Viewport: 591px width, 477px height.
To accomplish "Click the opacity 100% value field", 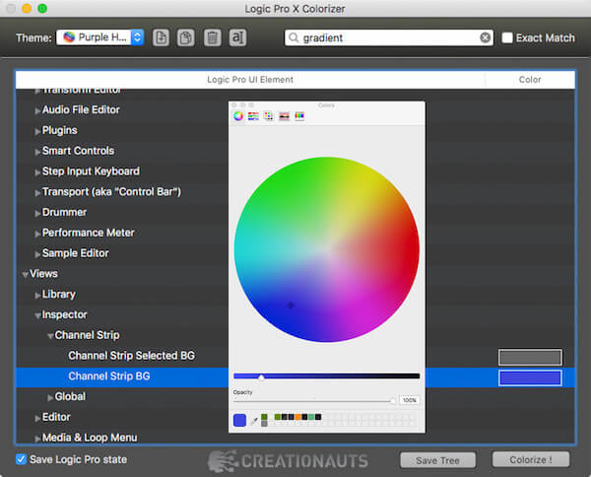I will (409, 400).
